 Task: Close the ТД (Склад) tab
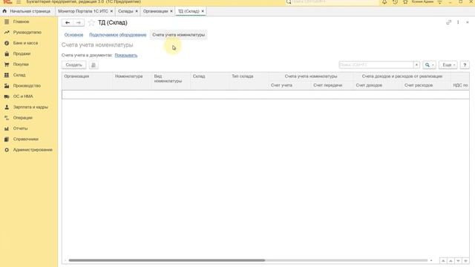click(203, 11)
